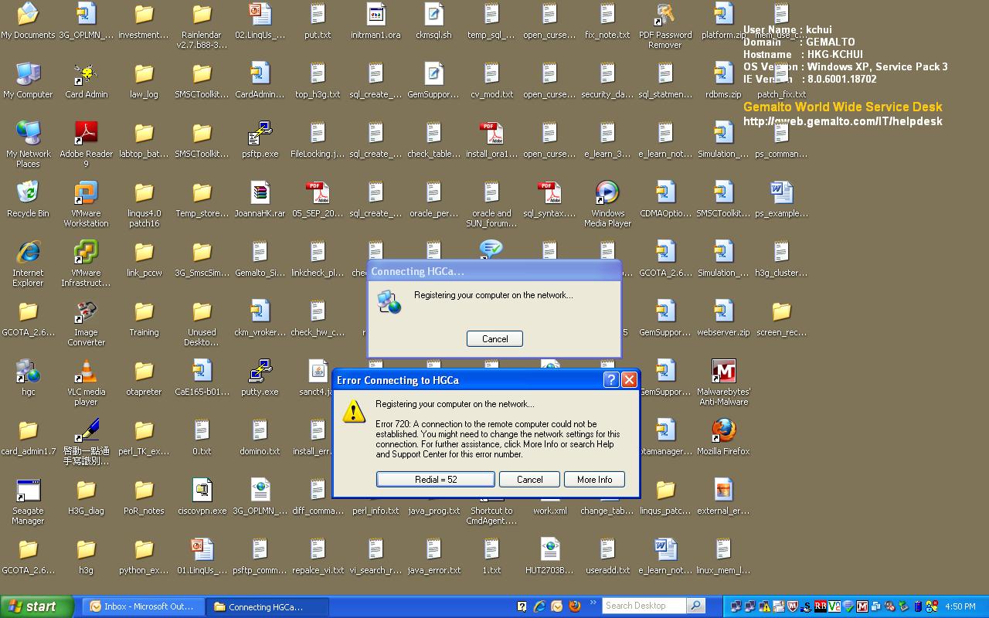
Task: Select the ckmsql.sh script
Action: (x=433, y=22)
